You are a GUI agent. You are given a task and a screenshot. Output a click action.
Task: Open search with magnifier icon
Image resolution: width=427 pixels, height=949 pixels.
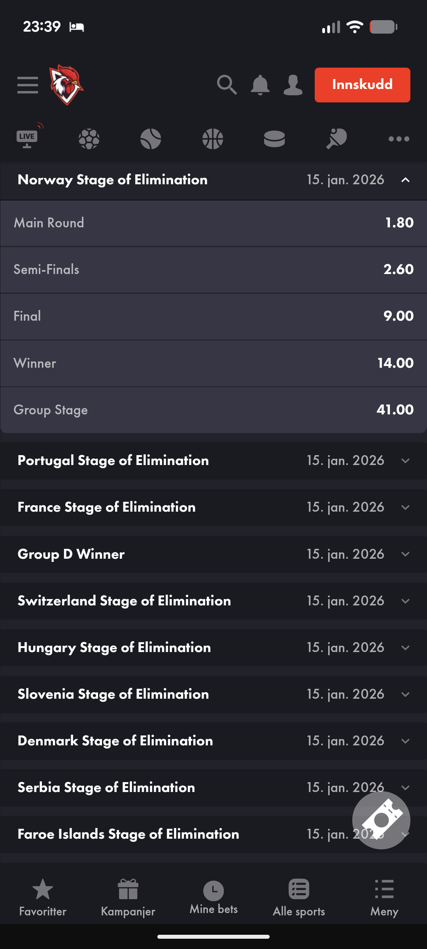coord(227,85)
